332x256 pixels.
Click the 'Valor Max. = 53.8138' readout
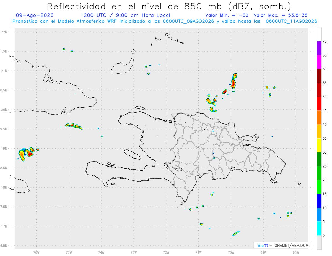tap(281, 15)
